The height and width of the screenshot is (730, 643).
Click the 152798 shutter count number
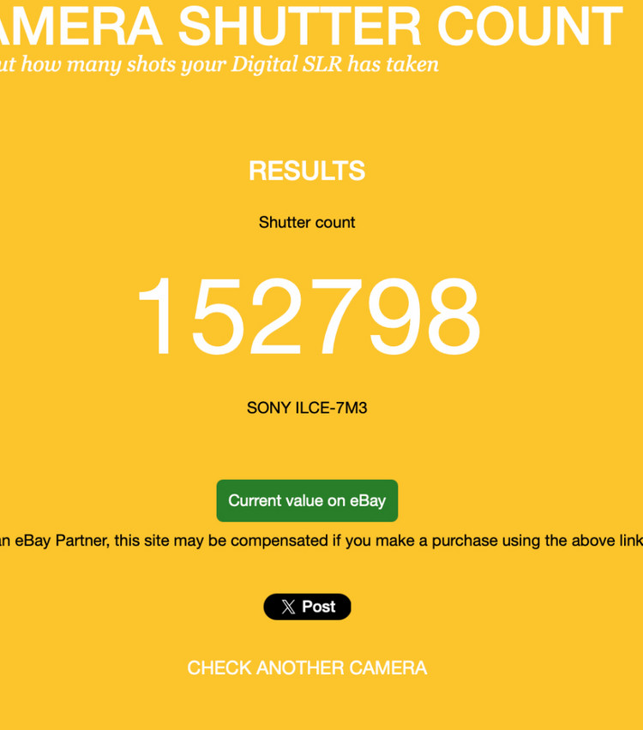pos(307,317)
